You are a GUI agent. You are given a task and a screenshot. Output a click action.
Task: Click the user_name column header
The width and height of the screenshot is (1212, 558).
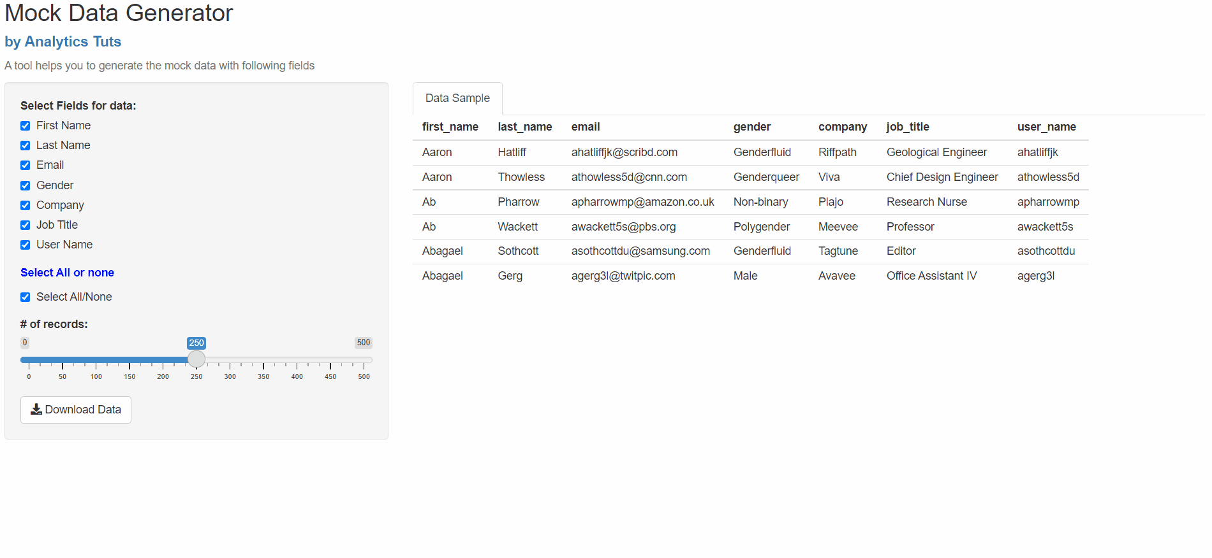click(x=1047, y=127)
